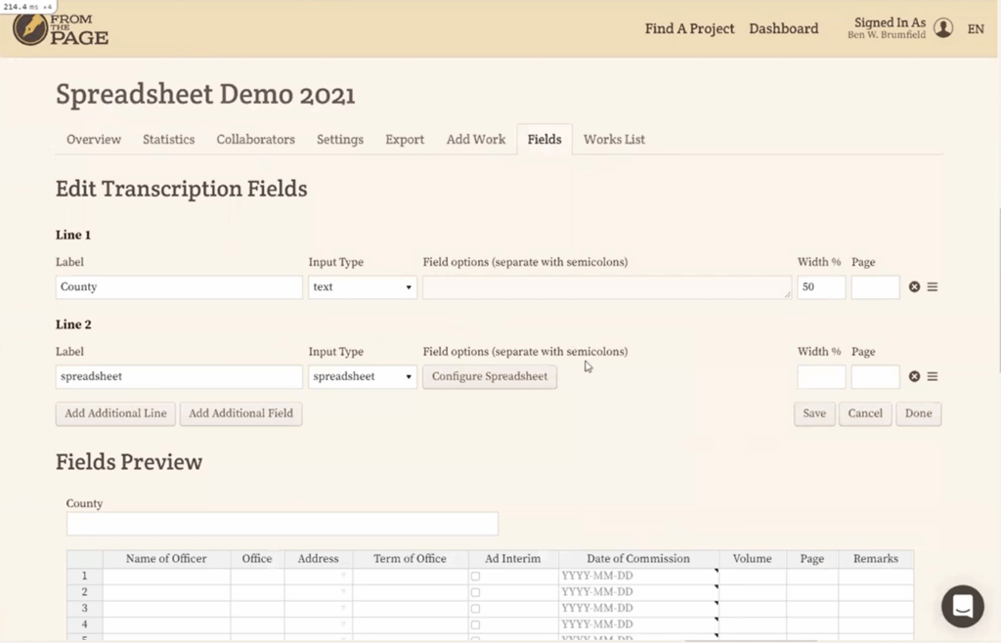Delete the County field with X icon

pos(914,287)
